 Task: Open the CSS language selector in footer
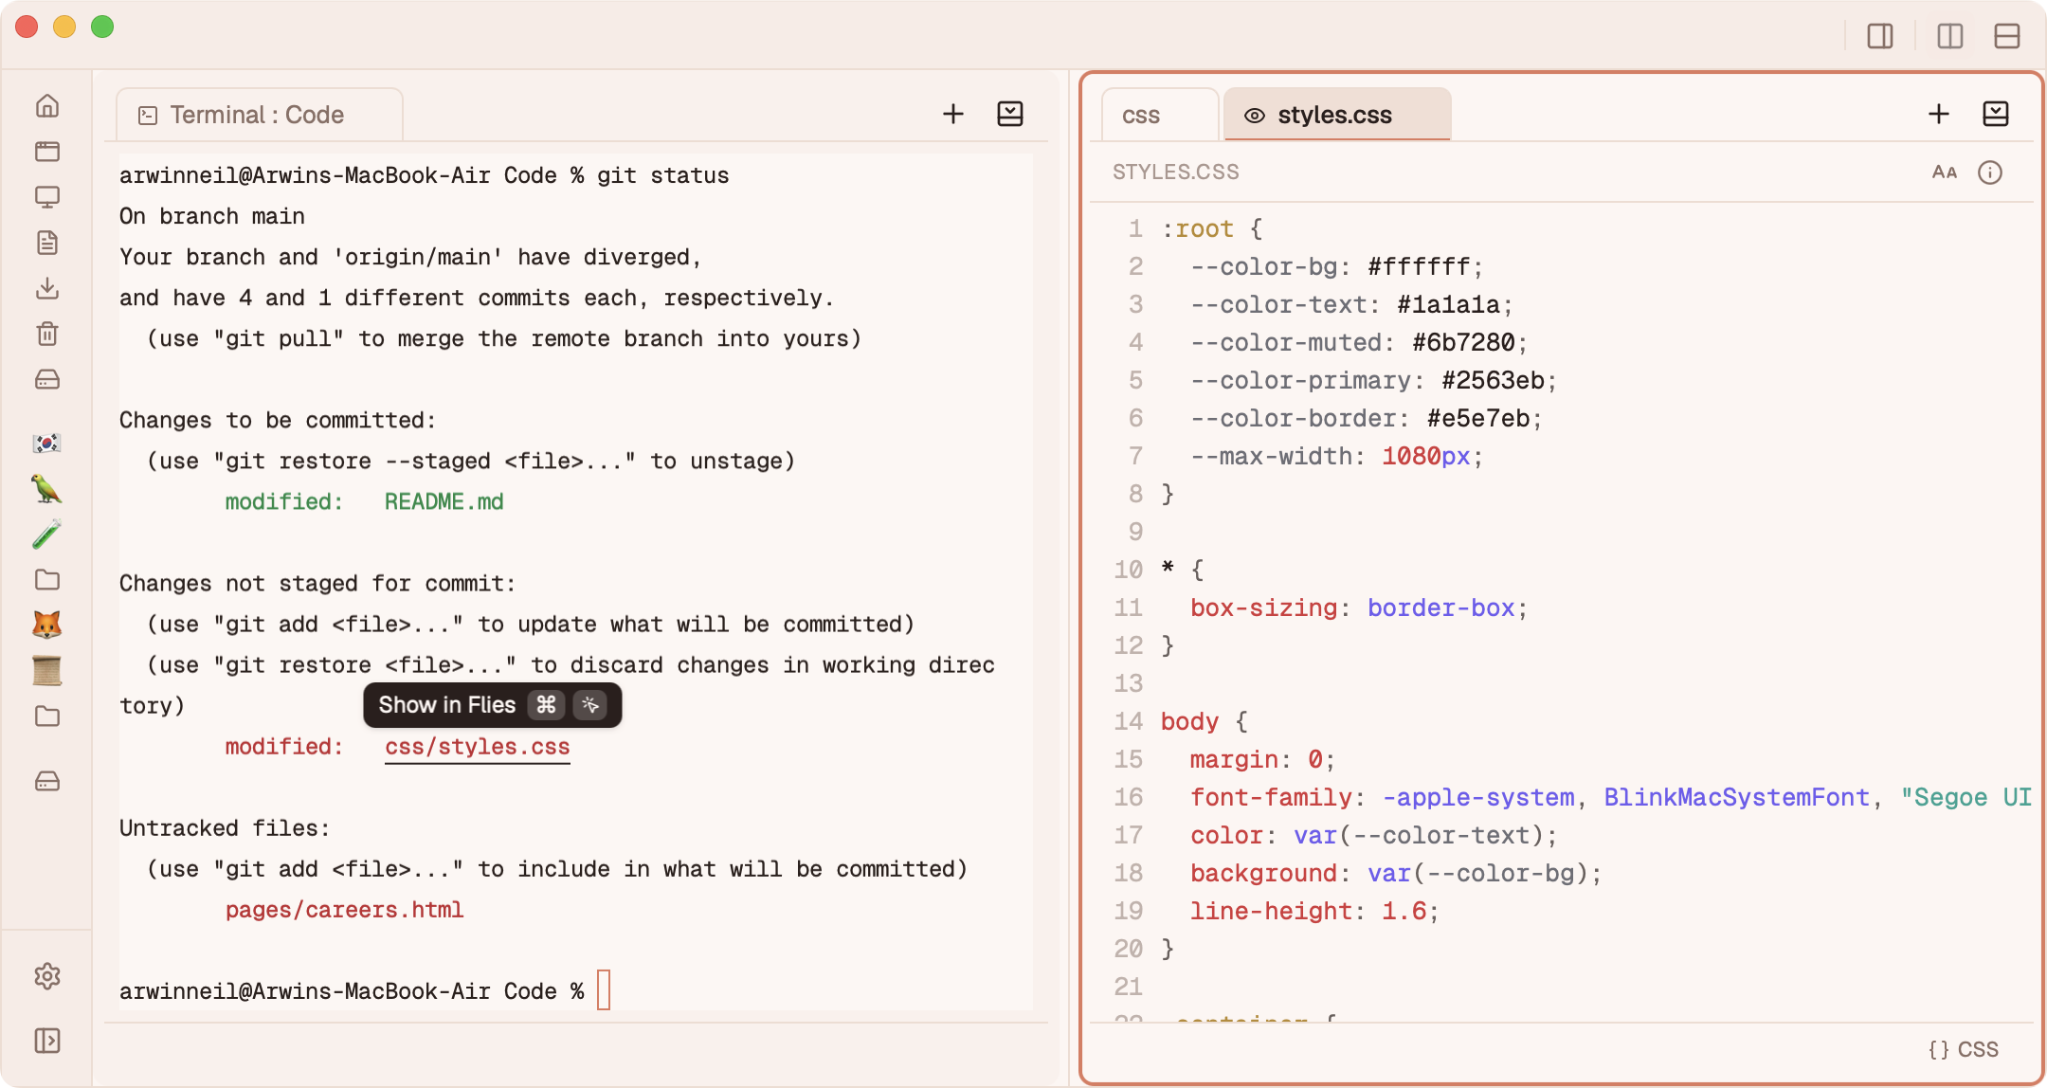coord(1964,1049)
